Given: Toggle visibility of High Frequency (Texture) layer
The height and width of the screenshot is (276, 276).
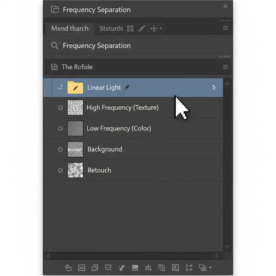Looking at the screenshot, I should [x=60, y=108].
